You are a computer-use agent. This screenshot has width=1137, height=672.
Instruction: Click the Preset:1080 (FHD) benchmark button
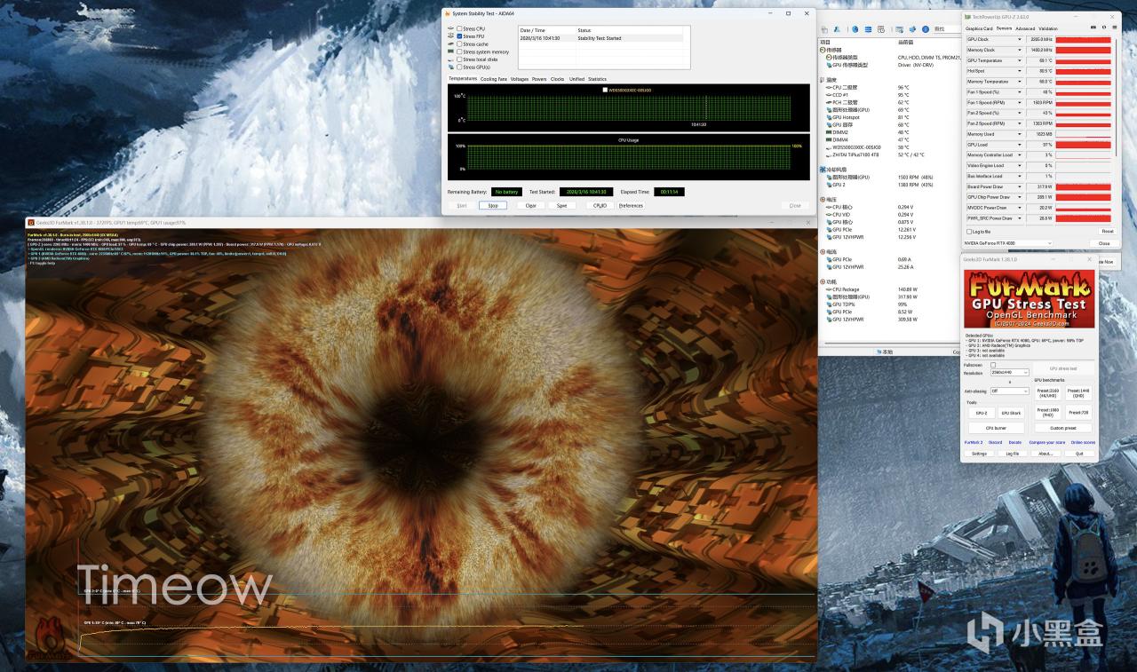[x=1047, y=412]
